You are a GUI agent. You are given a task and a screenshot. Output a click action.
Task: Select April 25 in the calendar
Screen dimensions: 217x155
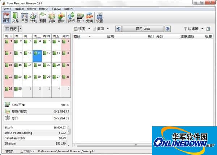37,80
